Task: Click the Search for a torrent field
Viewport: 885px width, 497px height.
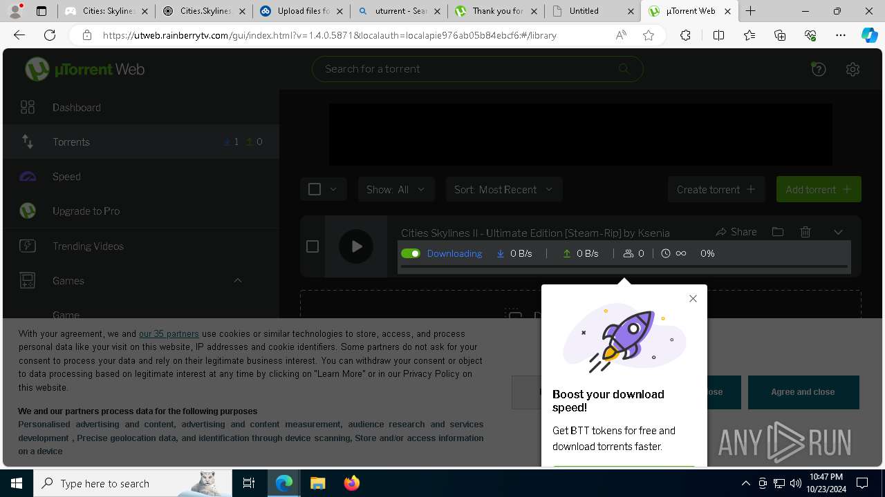Action: (477, 69)
